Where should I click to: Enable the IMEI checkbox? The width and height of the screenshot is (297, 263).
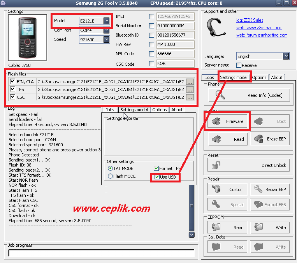[151, 16]
